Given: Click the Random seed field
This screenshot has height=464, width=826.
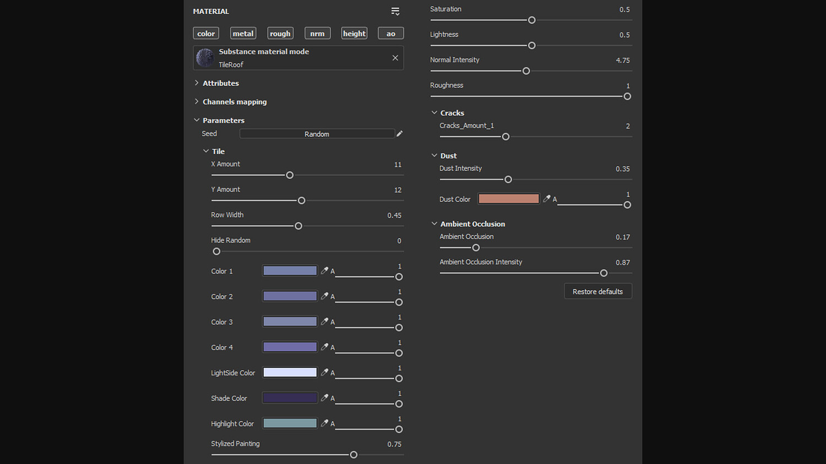Looking at the screenshot, I should click(x=317, y=134).
